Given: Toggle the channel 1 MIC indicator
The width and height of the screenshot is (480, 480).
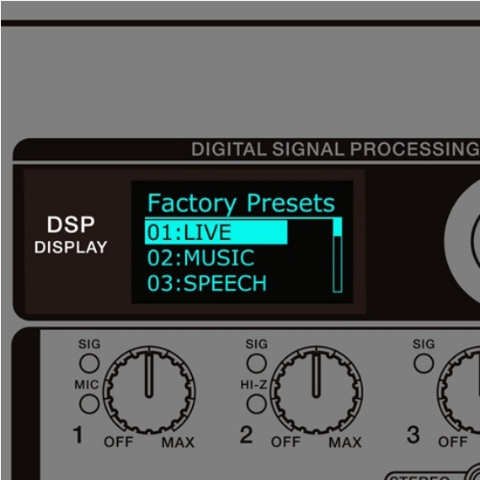Looking at the screenshot, I should click(89, 403).
